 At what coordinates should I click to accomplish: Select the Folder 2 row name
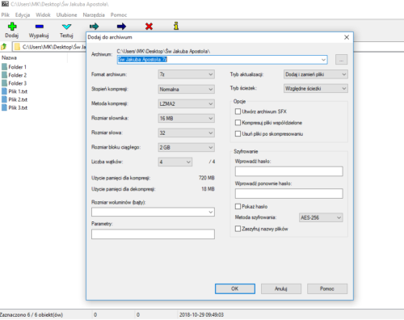(x=17, y=75)
